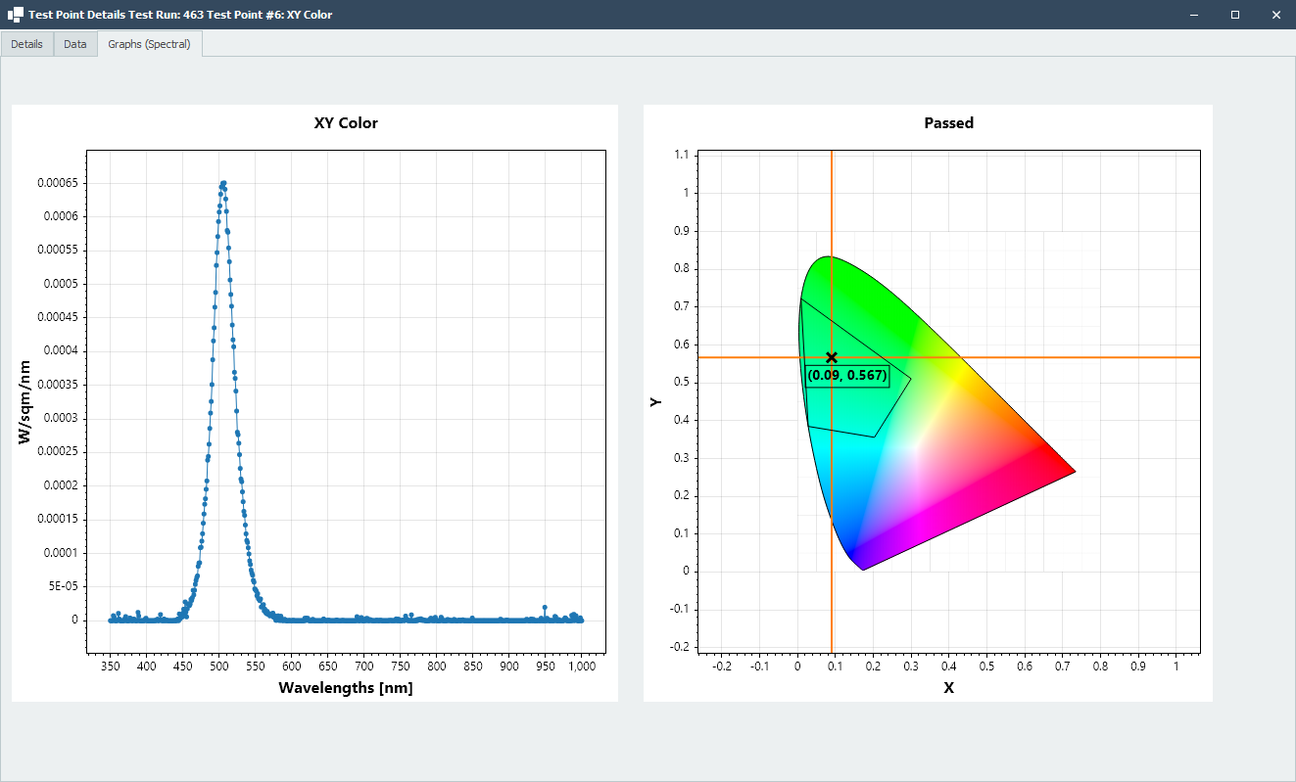The width and height of the screenshot is (1296, 782).
Task: Click the Wavelengths [nm] axis label
Action: point(346,688)
